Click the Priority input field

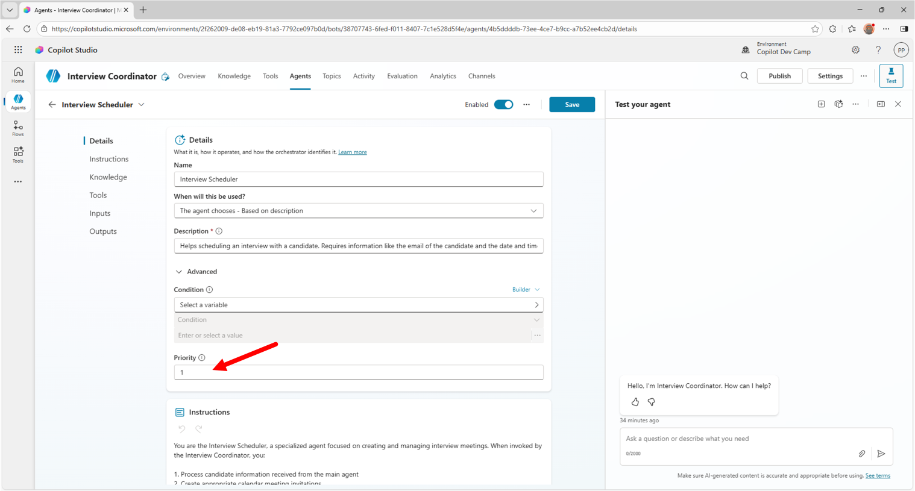(358, 372)
